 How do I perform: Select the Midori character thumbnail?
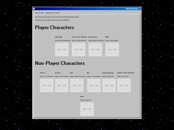pos(112,49)
